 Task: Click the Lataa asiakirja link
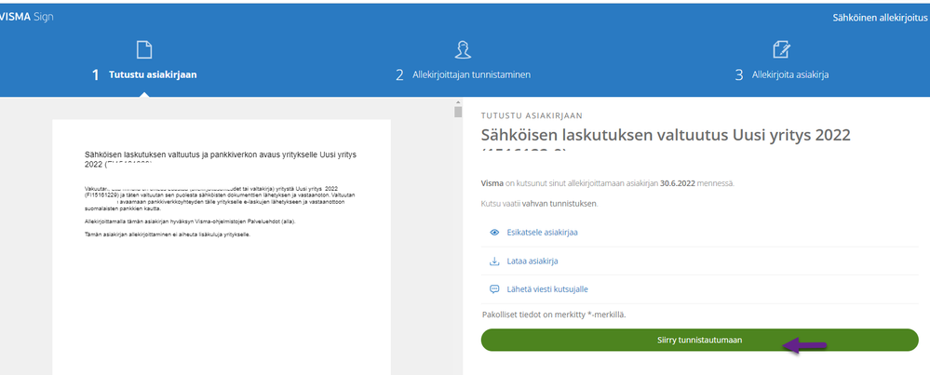[x=532, y=261]
